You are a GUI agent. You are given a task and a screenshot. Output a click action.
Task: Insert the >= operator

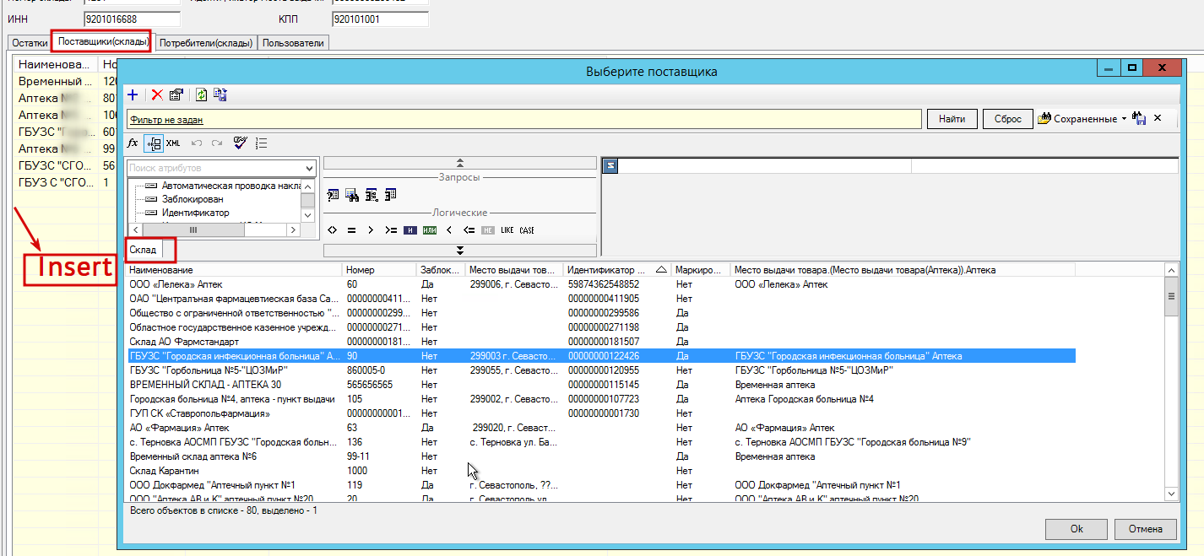click(390, 230)
